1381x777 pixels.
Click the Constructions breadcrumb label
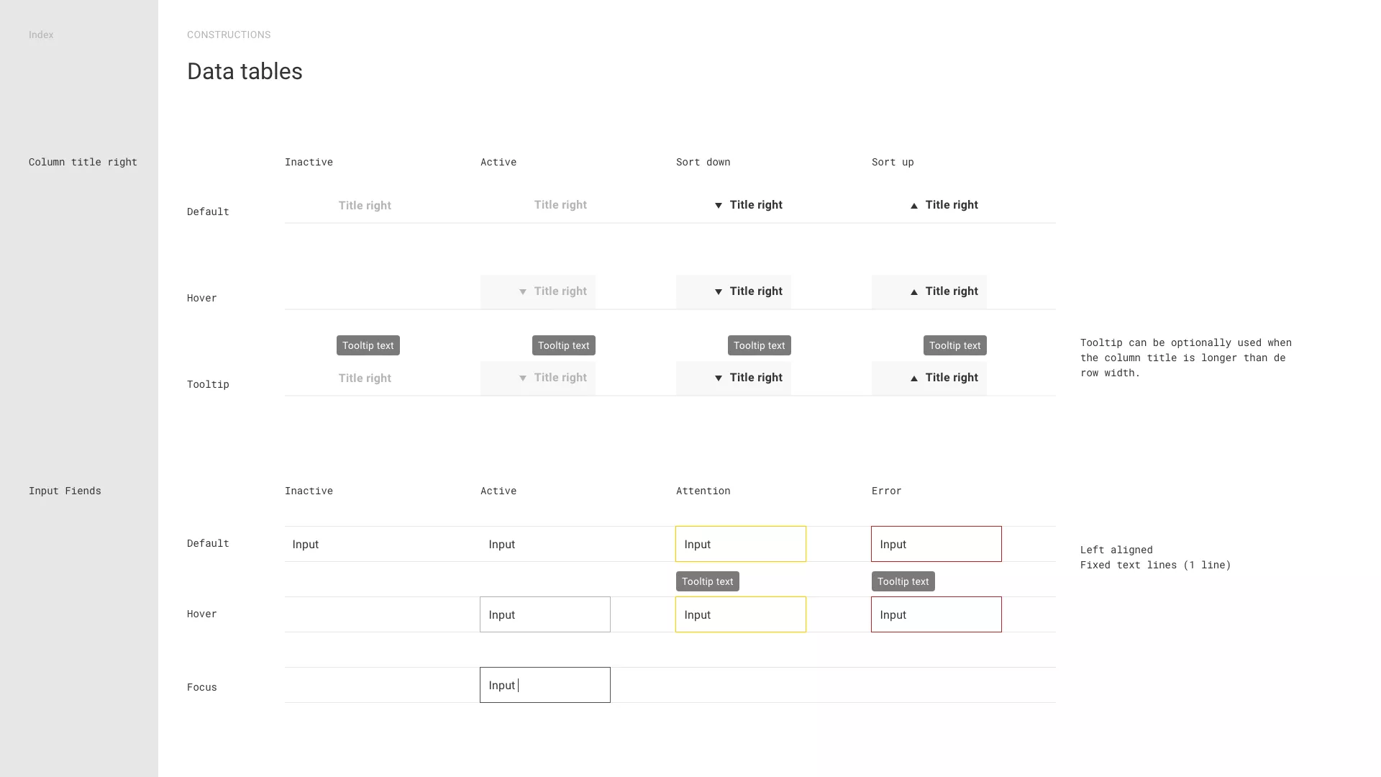(x=229, y=35)
